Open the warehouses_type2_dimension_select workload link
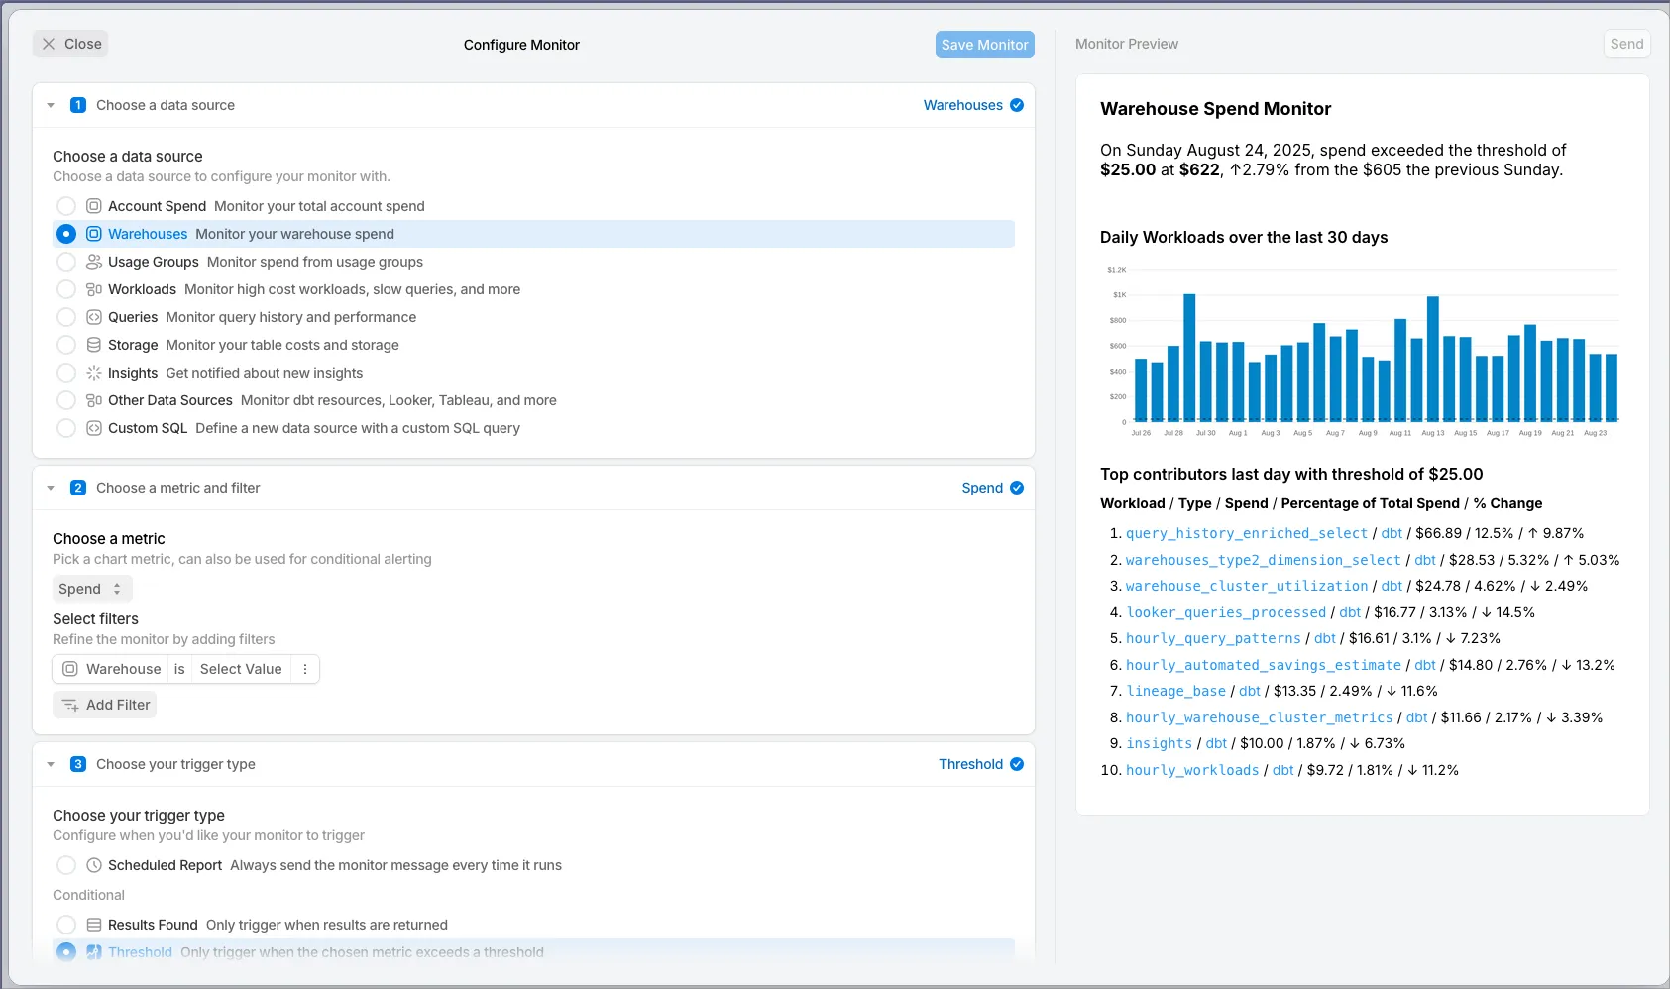Screen dimensions: 1670x989 coord(1264,560)
